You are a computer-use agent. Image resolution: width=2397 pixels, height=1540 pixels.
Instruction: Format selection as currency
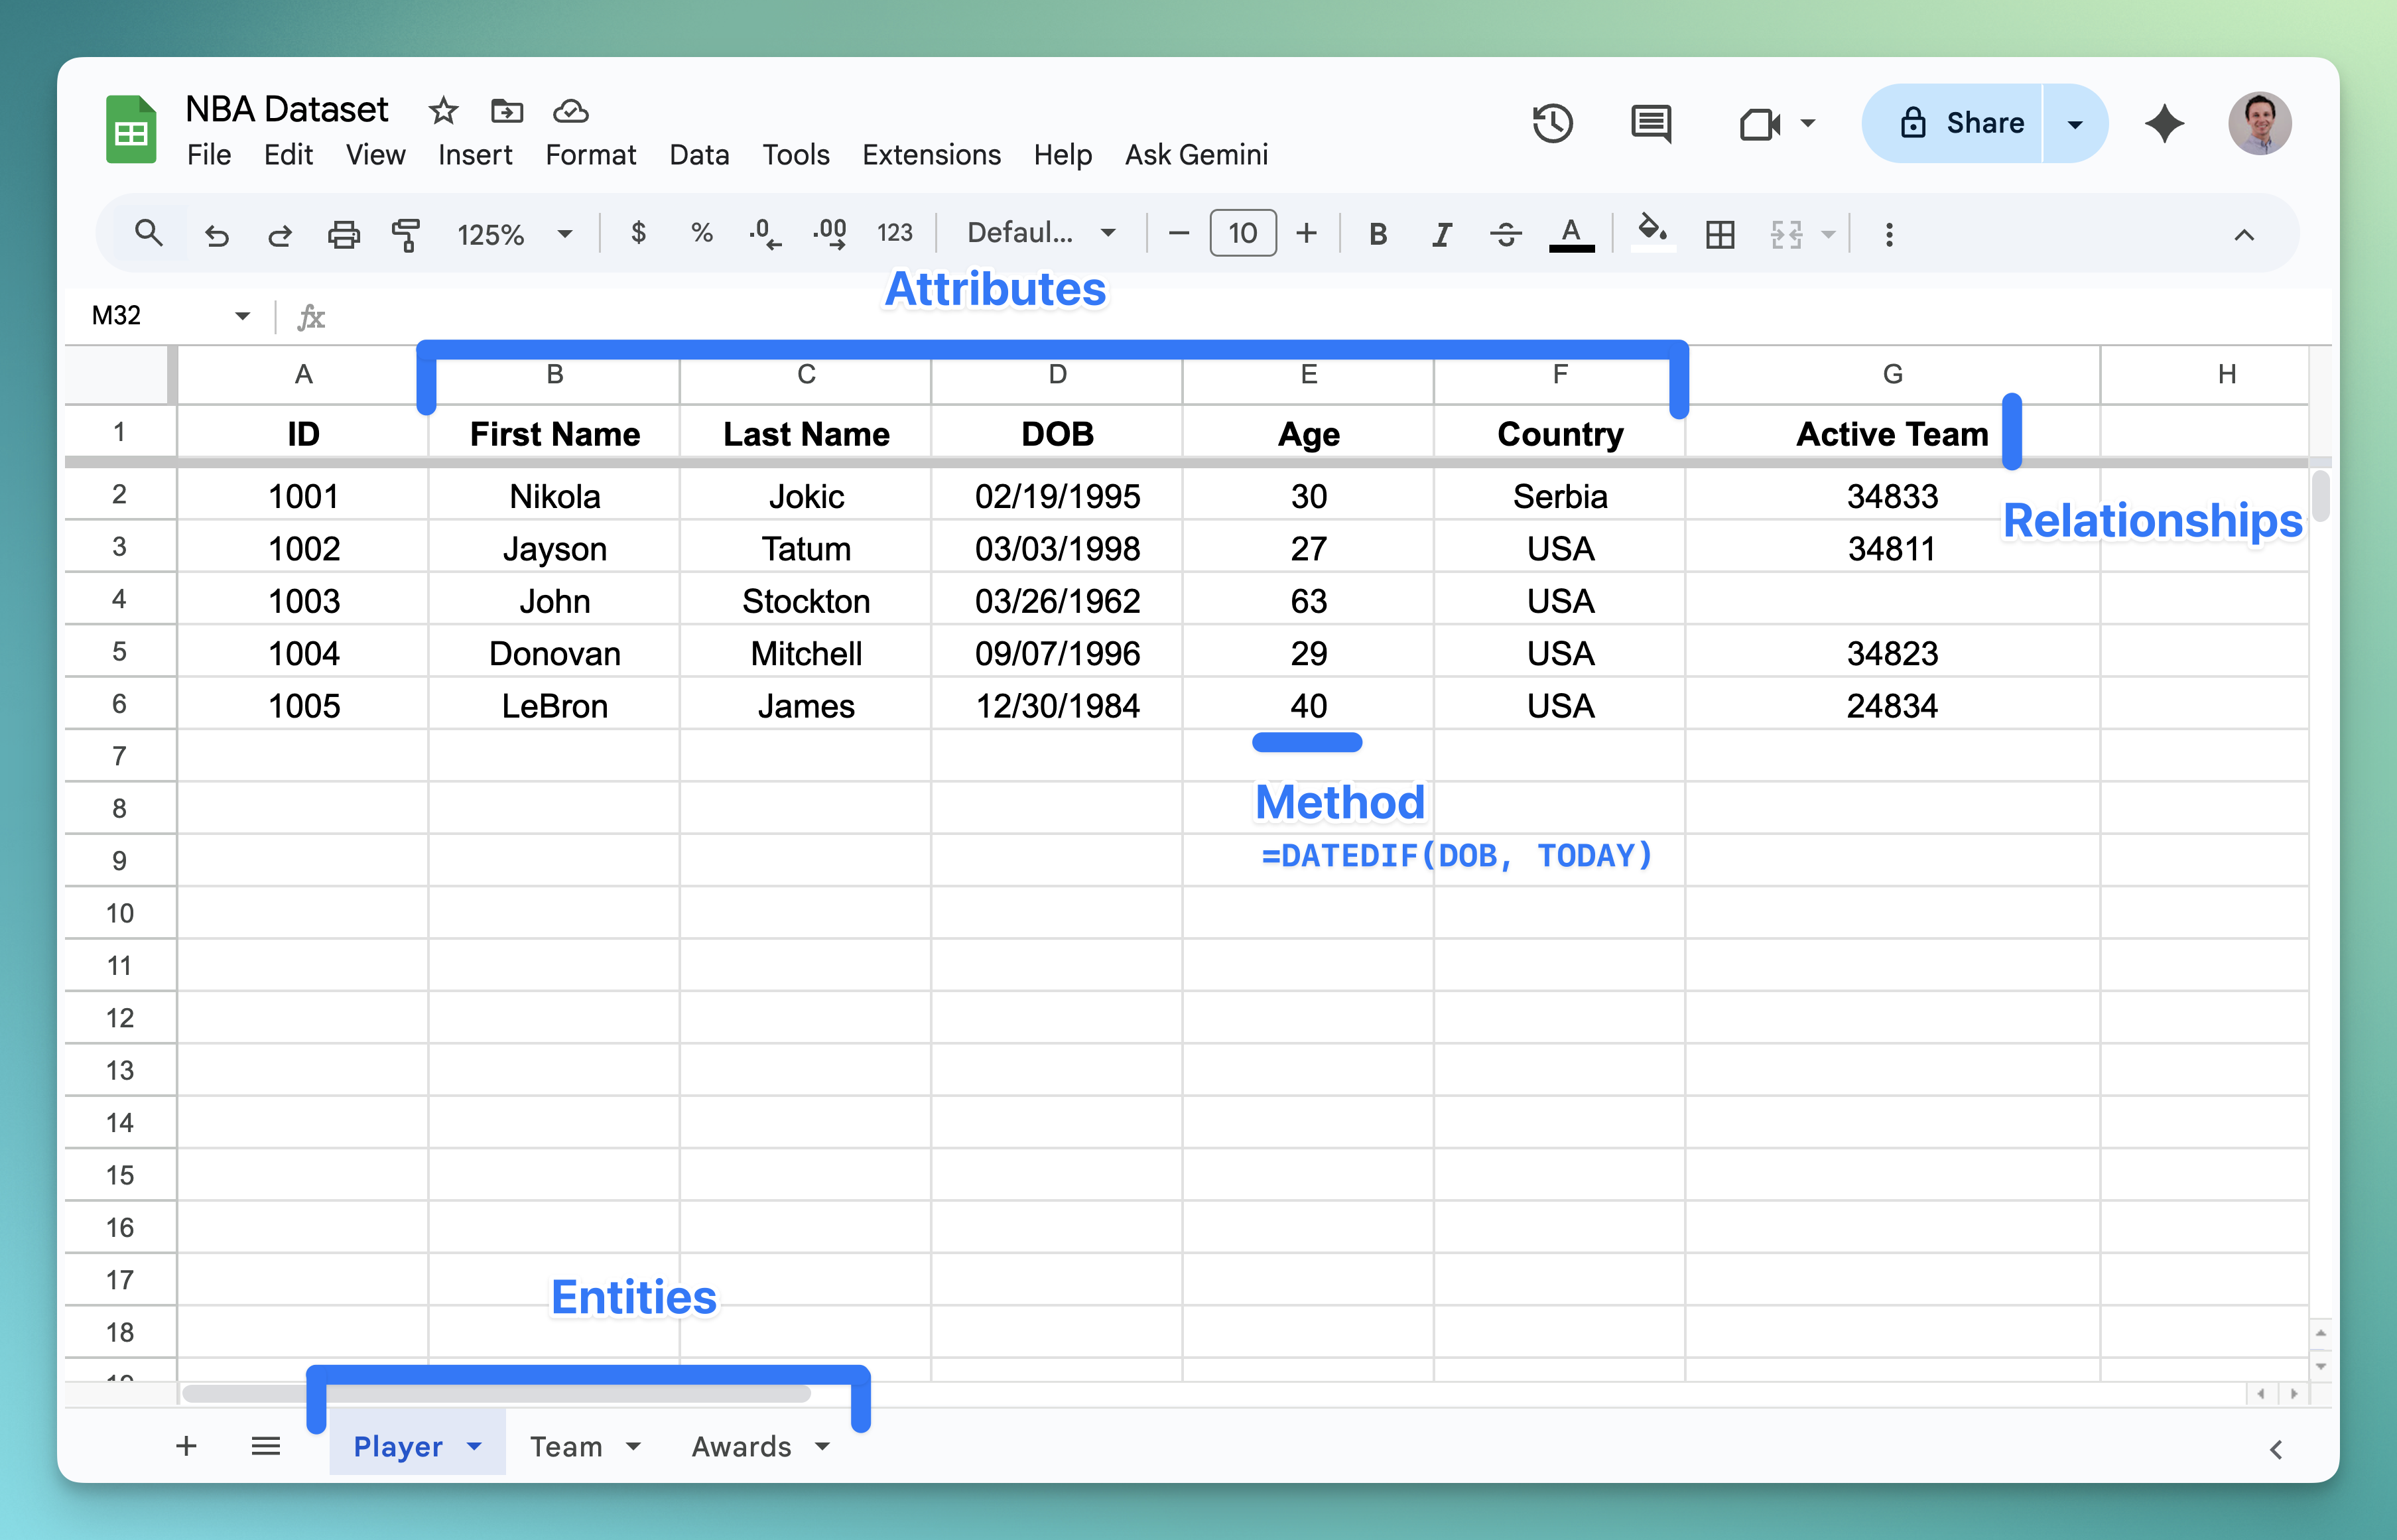pos(638,233)
